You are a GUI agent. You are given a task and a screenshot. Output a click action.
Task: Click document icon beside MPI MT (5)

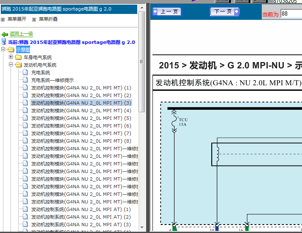point(25,118)
